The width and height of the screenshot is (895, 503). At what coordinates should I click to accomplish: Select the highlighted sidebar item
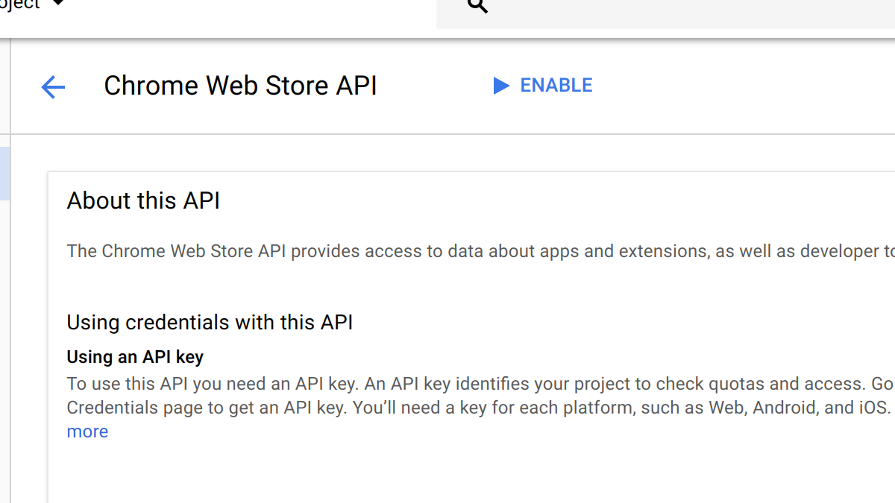(4, 173)
